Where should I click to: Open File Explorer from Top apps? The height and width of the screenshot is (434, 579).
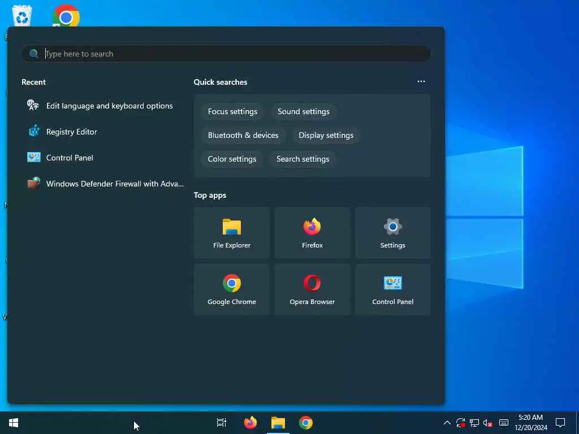pos(231,233)
